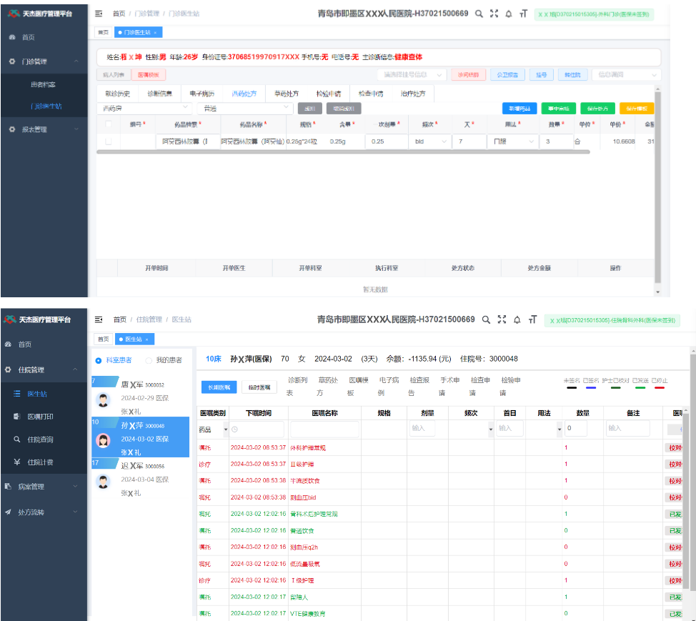Open the 用法 口服 dropdown
Image resolution: width=696 pixels, height=621 pixels.
(512, 141)
